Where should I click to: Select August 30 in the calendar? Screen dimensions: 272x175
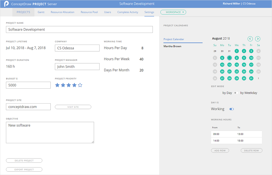(244, 79)
